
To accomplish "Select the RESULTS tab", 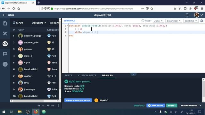I will [107, 75].
